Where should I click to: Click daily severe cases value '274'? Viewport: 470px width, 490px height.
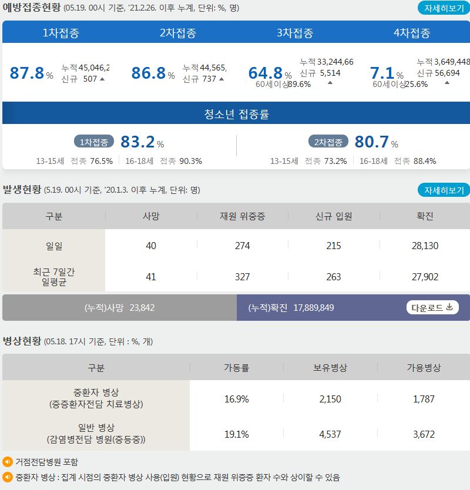(x=242, y=246)
